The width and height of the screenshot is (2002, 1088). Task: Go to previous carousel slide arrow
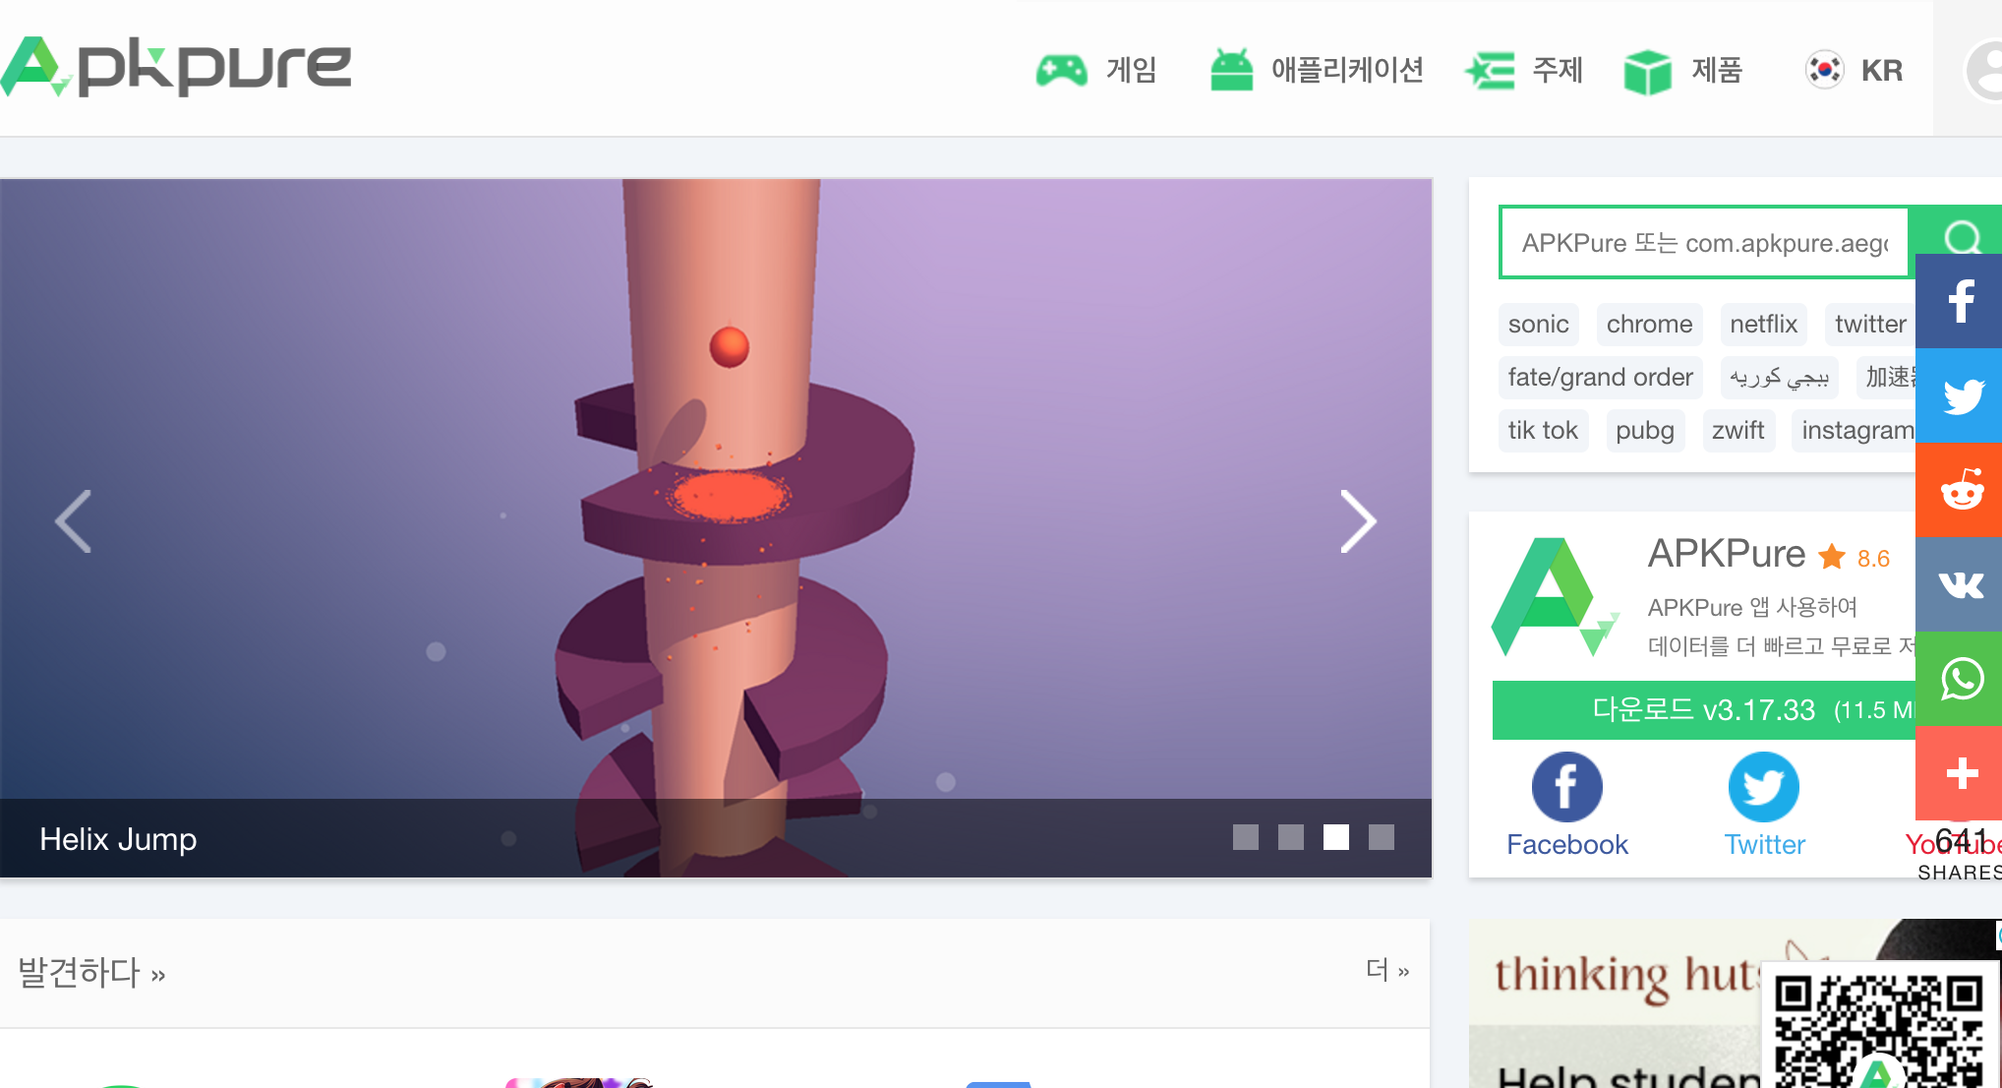74,521
